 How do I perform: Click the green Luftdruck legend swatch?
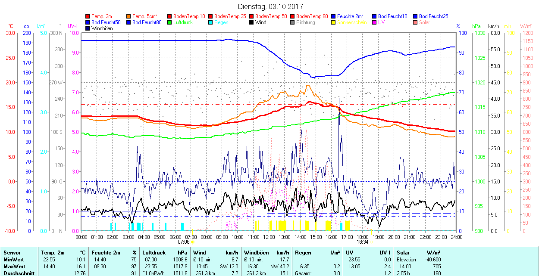pos(170,22)
